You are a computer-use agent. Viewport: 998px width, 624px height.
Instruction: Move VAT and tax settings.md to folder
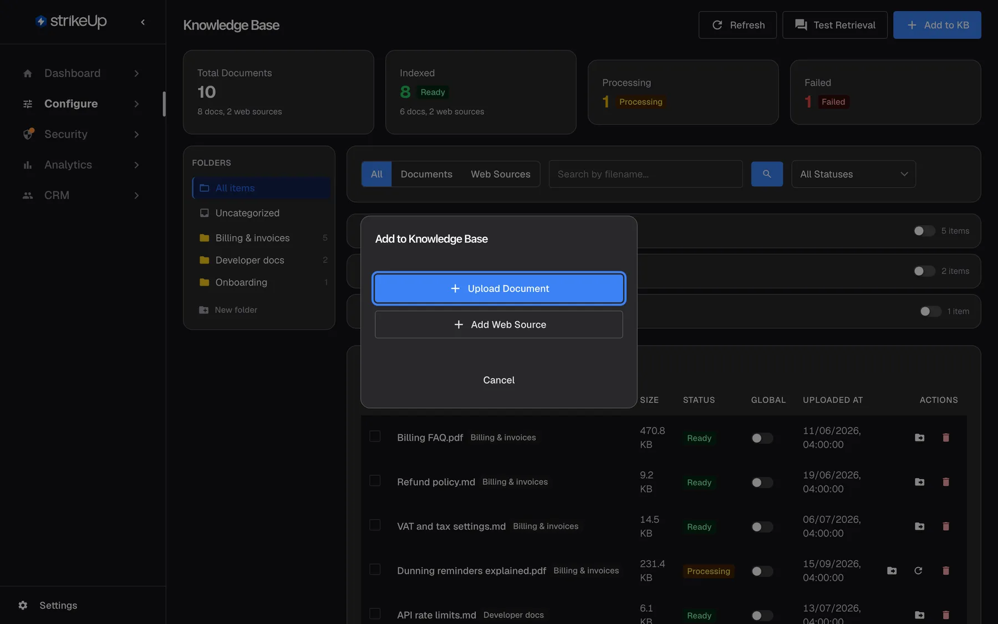[x=919, y=526]
